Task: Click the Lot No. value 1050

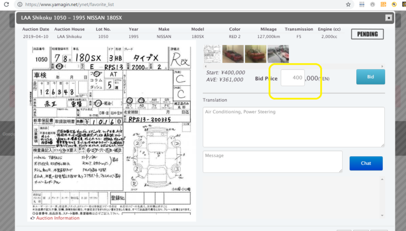Action: [x=103, y=36]
